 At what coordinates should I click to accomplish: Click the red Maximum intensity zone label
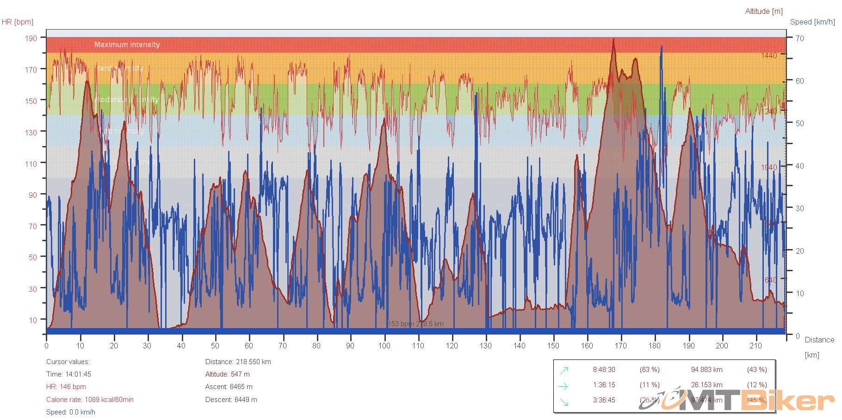pyautogui.click(x=127, y=44)
